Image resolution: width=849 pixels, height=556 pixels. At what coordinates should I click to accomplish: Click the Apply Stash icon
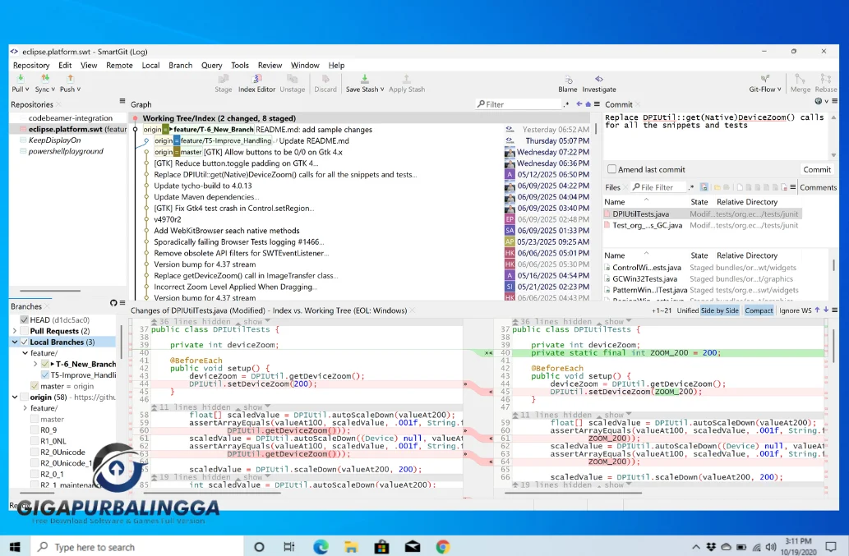tap(407, 79)
